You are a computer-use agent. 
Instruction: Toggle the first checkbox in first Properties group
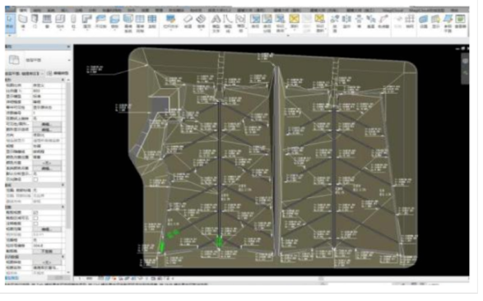click(35, 179)
